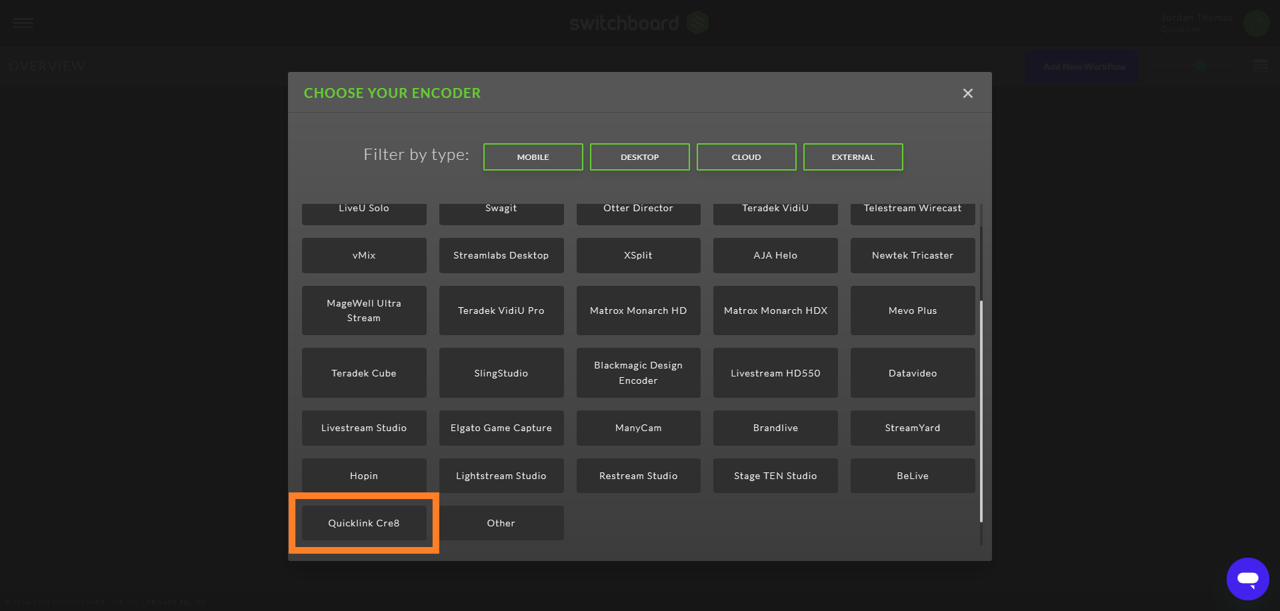The width and height of the screenshot is (1280, 611).
Task: Select the Other encoder option
Action: (501, 523)
